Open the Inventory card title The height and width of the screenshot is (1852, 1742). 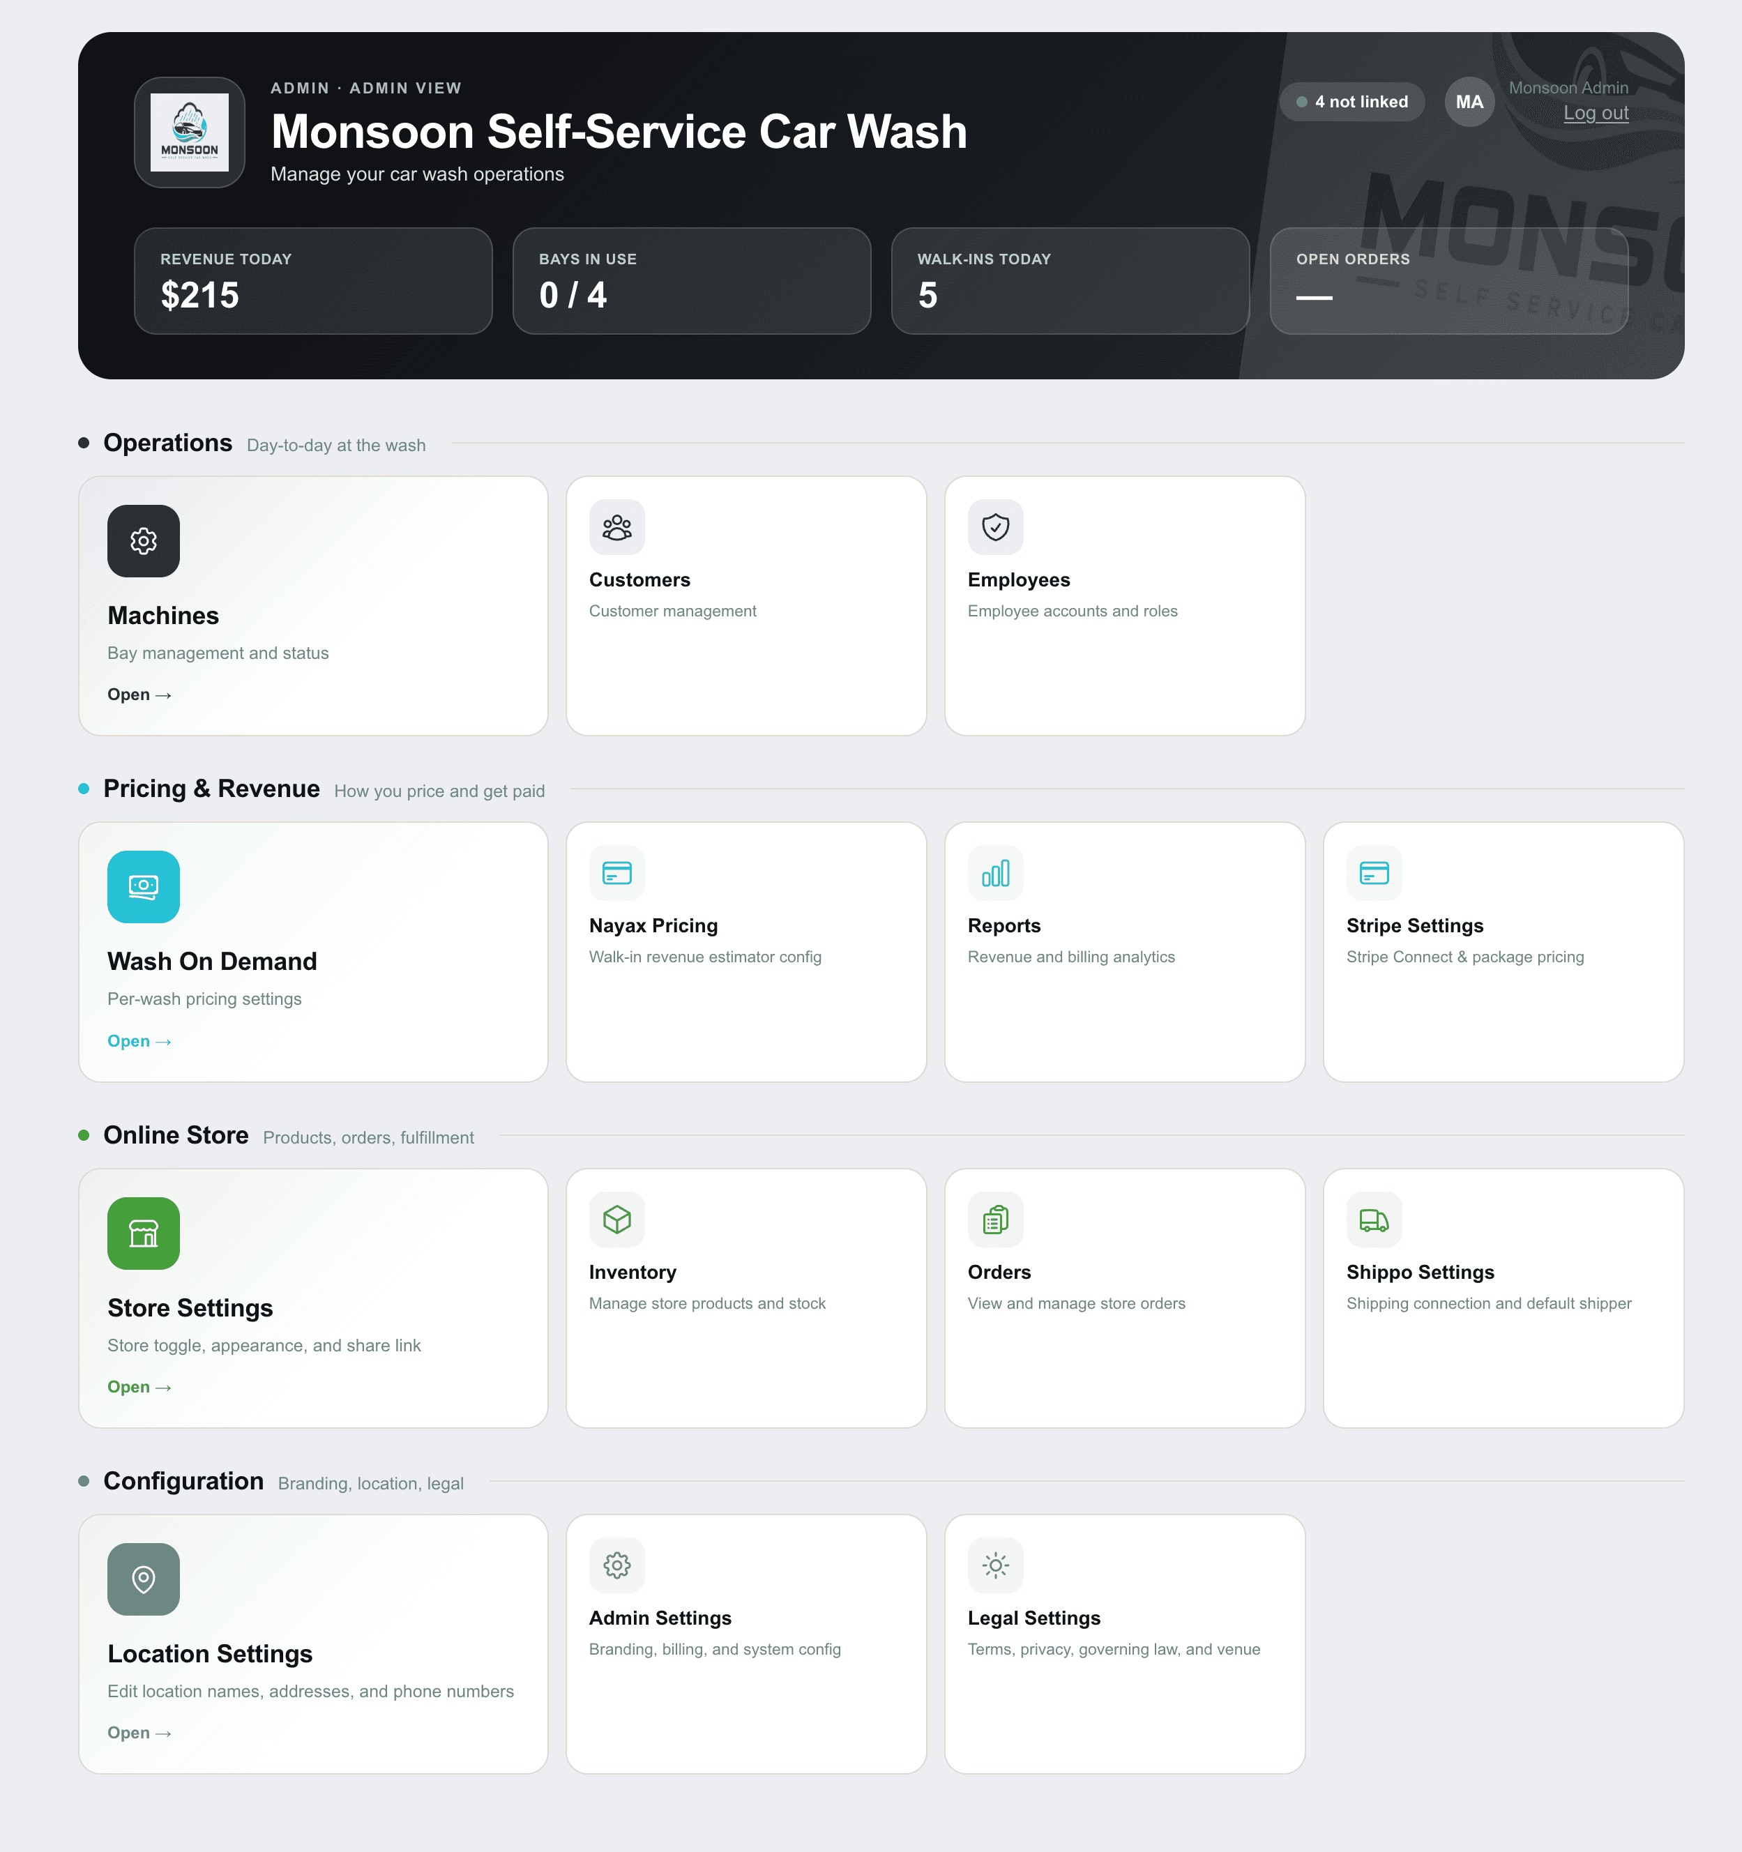(633, 1272)
